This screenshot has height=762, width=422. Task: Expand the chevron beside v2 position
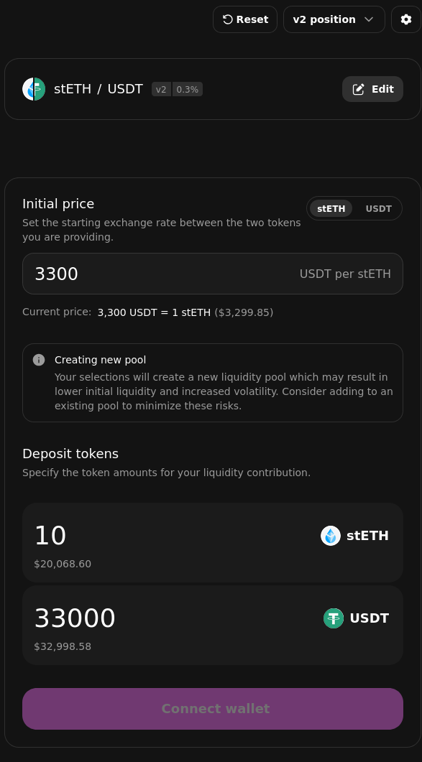click(369, 19)
